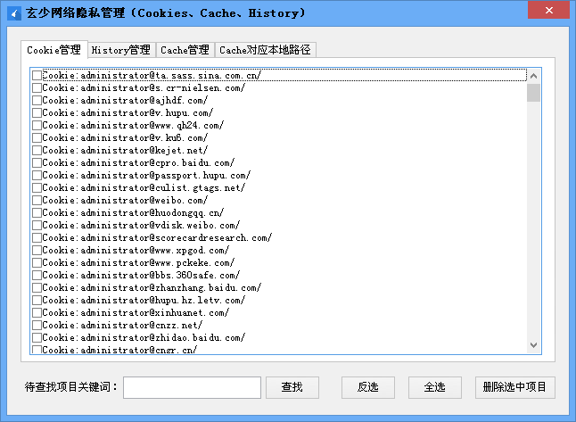576x422 pixels.
Task: Select the www.xpgod.com cookie checkbox
Action: click(x=37, y=251)
